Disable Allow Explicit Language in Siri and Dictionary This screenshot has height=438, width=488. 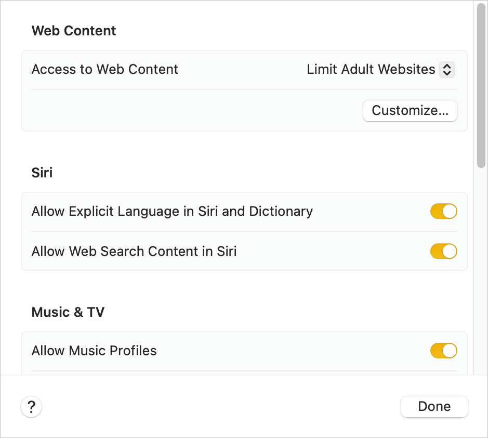point(443,211)
